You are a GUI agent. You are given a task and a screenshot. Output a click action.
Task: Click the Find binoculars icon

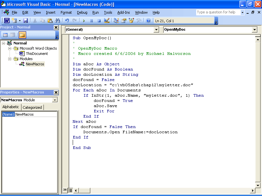[57, 21]
